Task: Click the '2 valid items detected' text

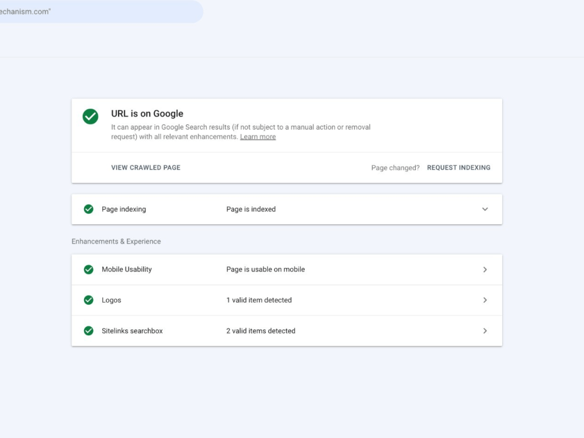Action: tap(260, 331)
